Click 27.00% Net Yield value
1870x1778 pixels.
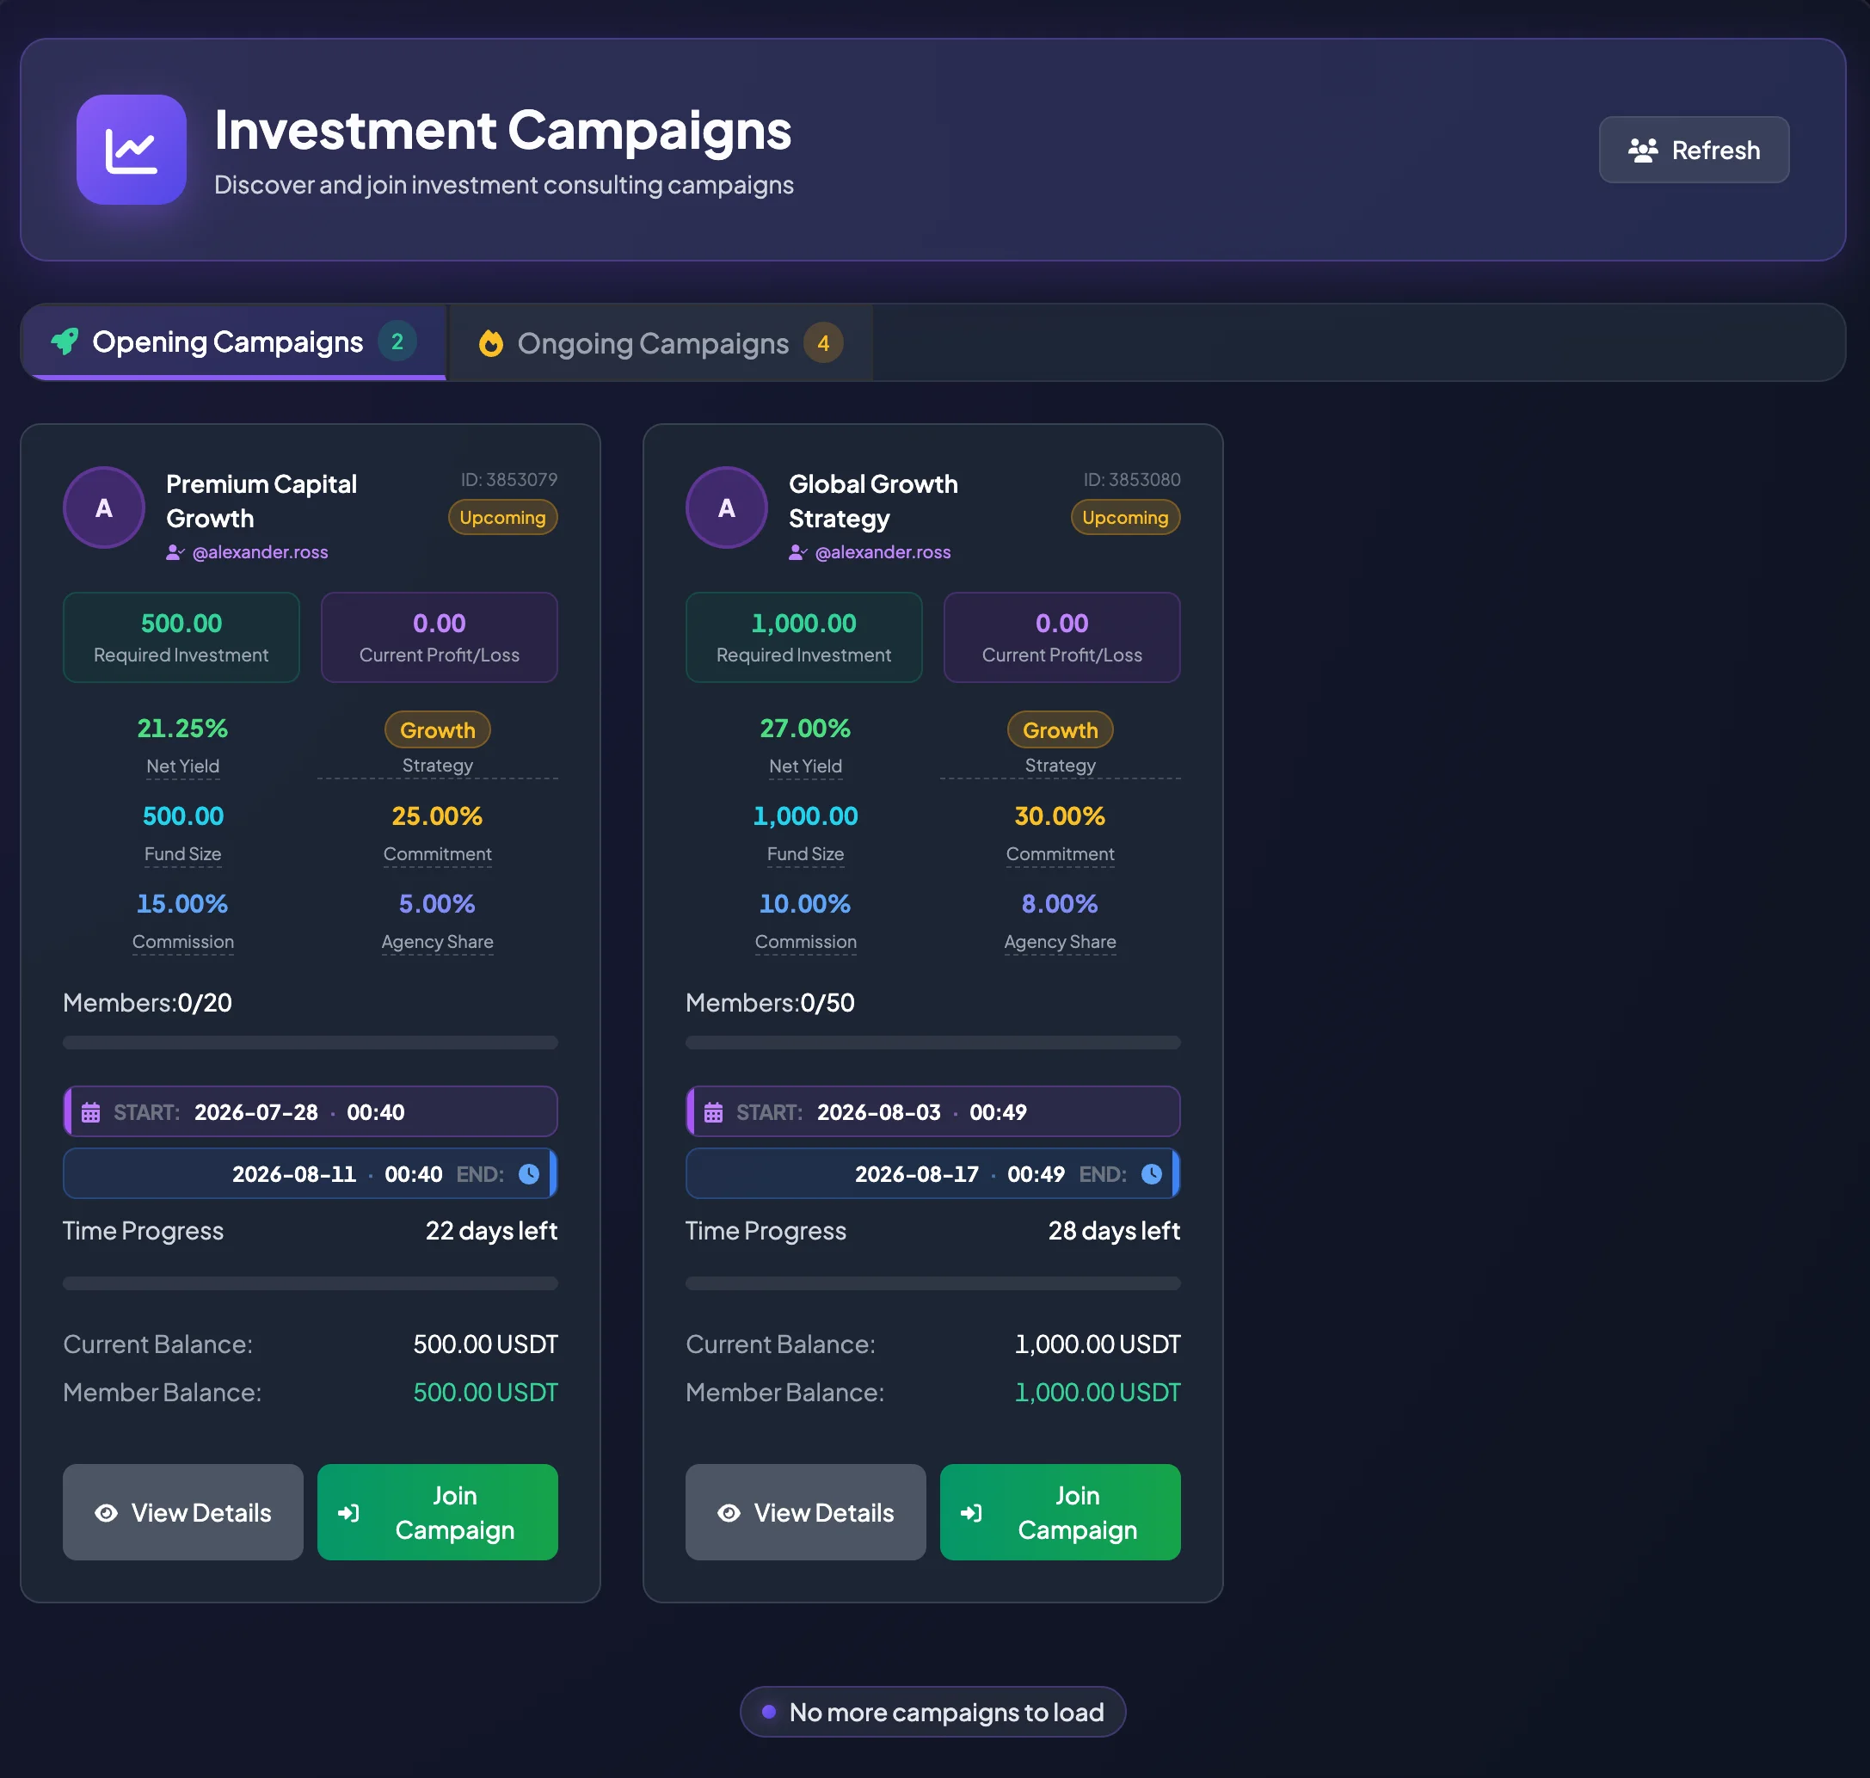806,728
